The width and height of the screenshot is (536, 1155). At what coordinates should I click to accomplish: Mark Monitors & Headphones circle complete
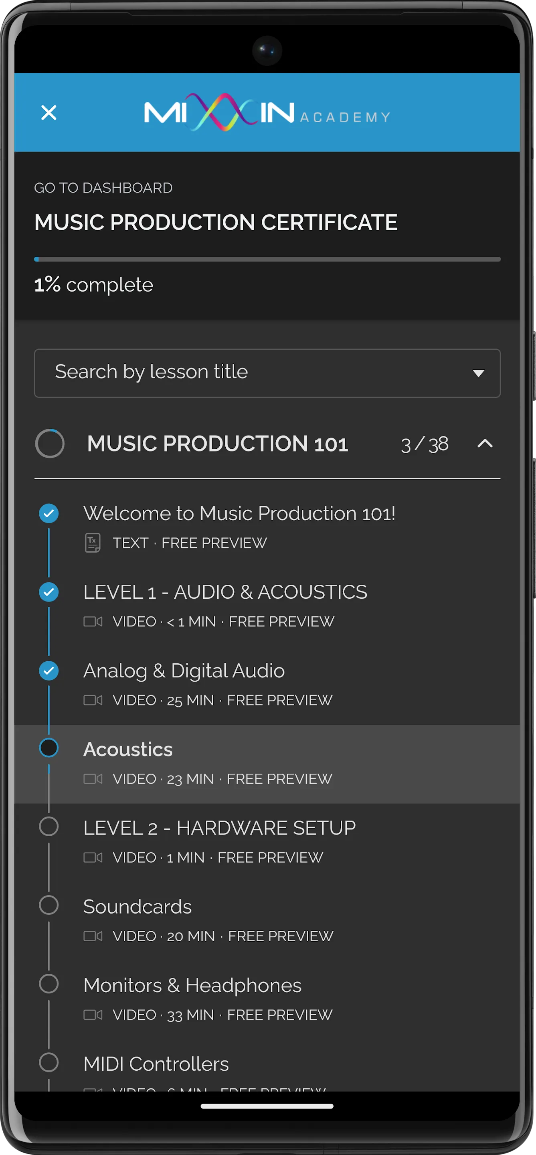point(49,984)
